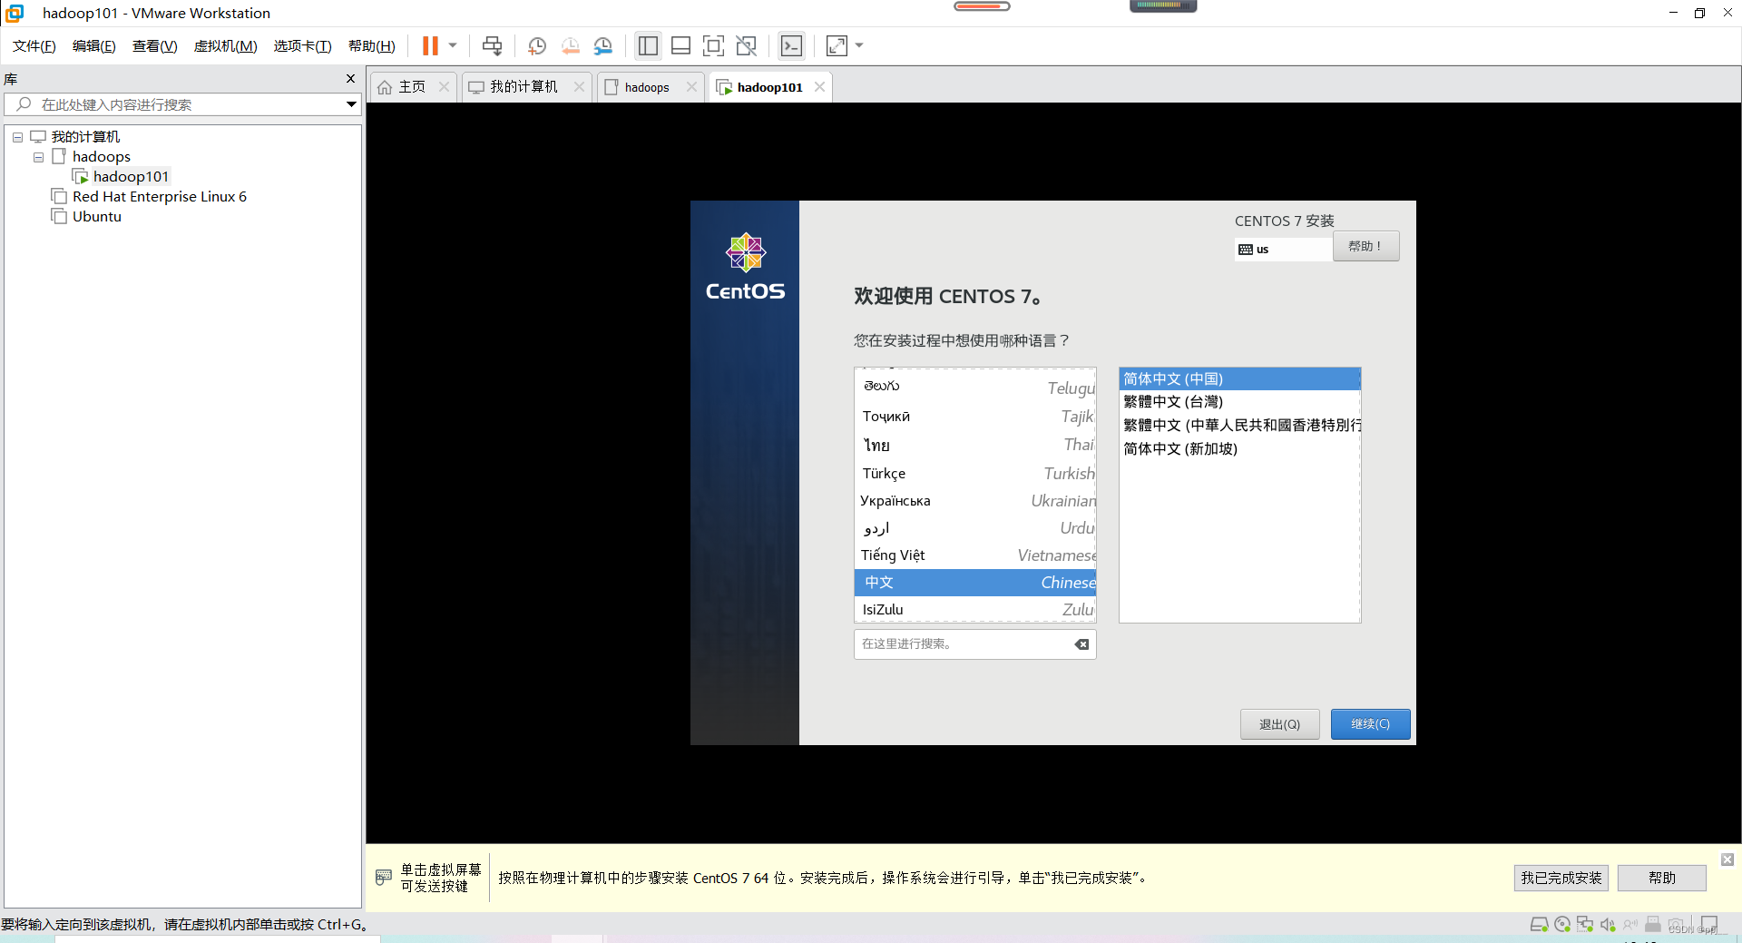Open the 选项卡(T) menu

point(302,46)
